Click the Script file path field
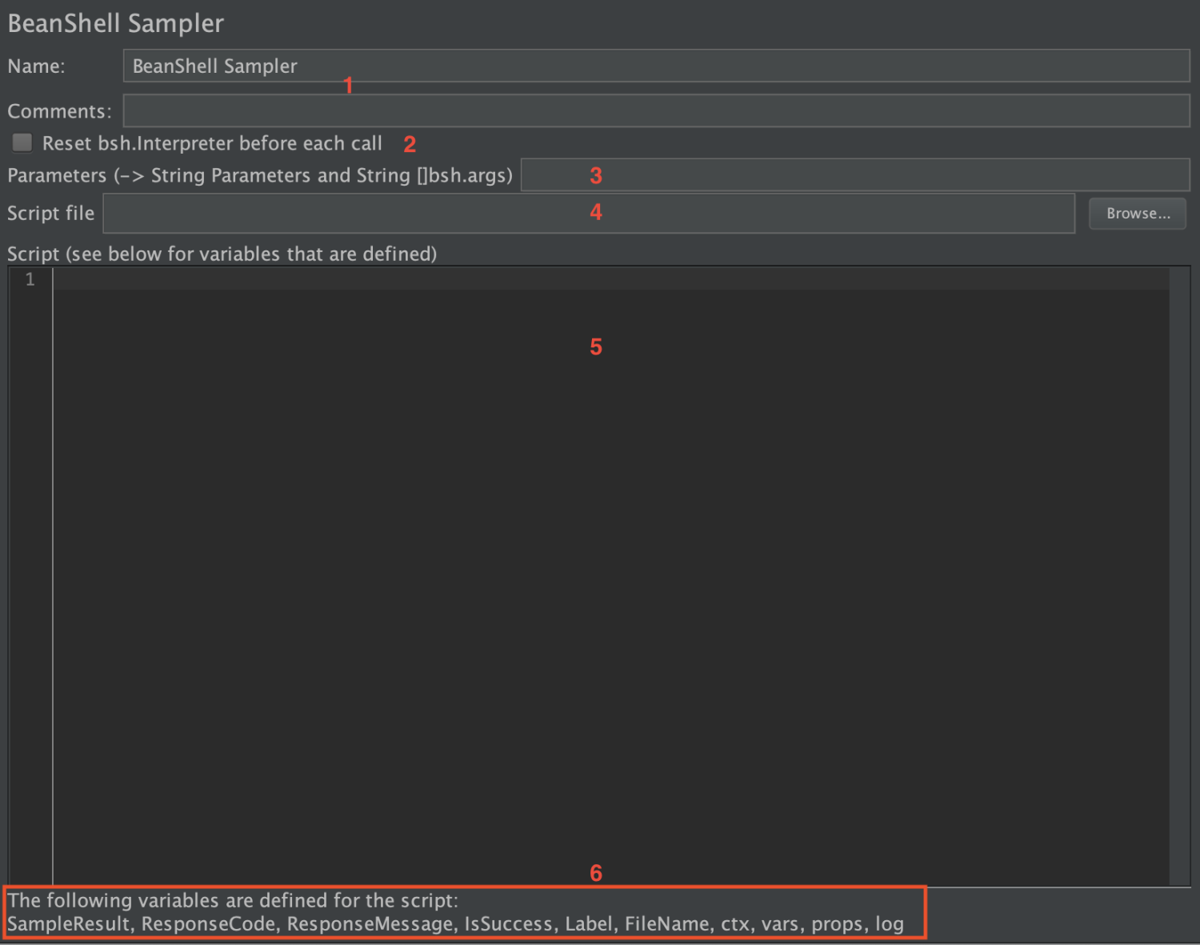 [x=589, y=214]
